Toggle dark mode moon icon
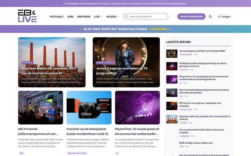The image size is (251, 156). [210, 16]
